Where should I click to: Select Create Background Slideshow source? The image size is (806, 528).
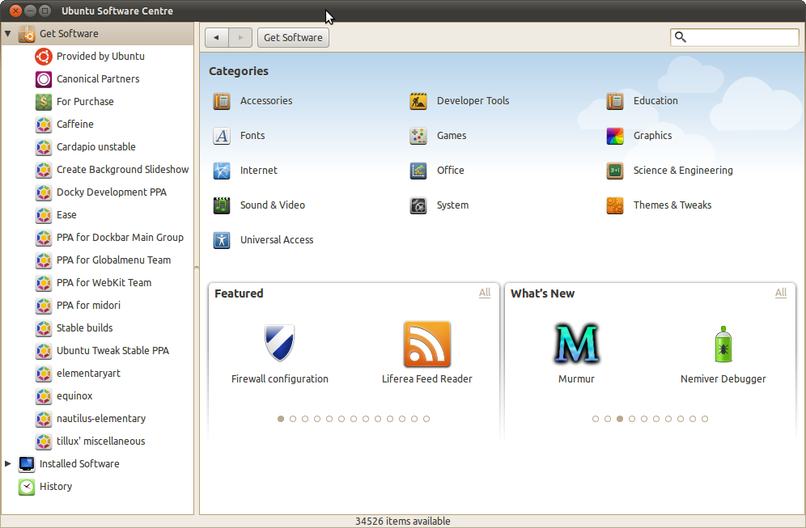(x=98, y=170)
